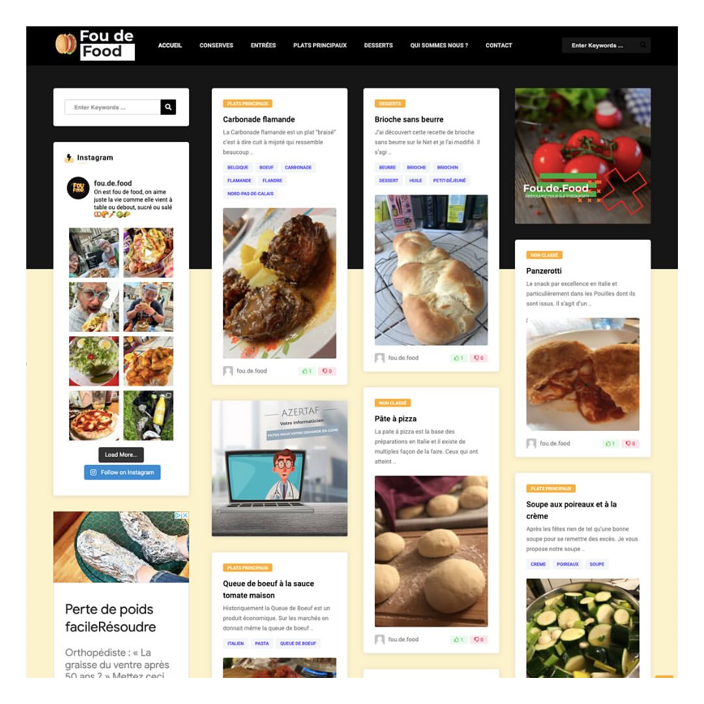This screenshot has height=704, width=704.
Task: Click the Follow on Instagram button
Action: point(122,473)
